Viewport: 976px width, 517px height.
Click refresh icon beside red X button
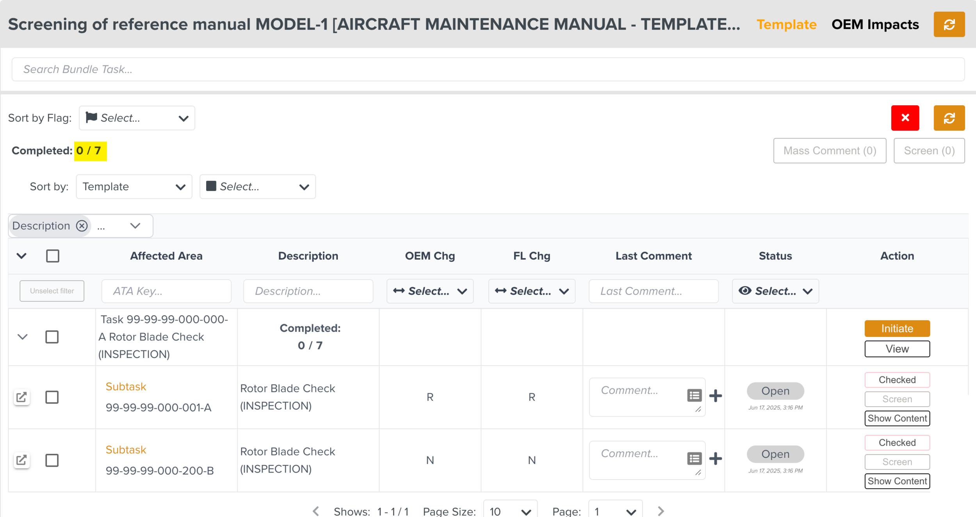(949, 118)
